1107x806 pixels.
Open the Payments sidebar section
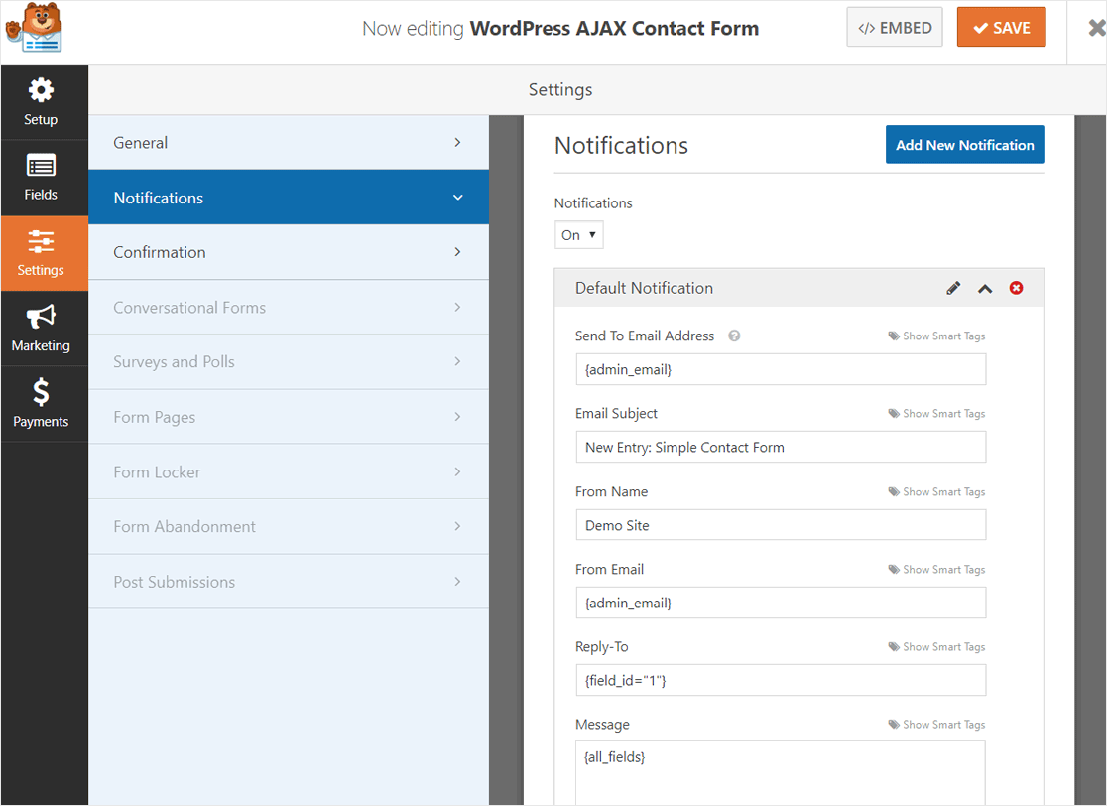42,404
